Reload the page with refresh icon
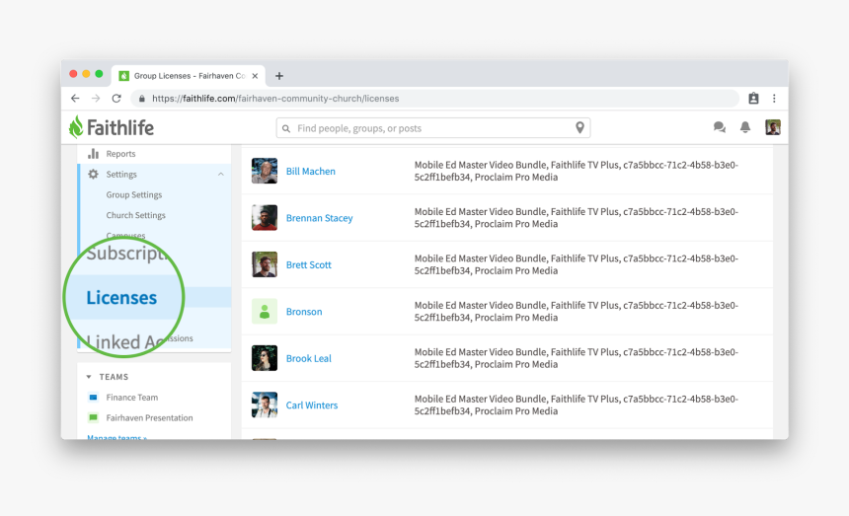The image size is (849, 516). click(116, 99)
